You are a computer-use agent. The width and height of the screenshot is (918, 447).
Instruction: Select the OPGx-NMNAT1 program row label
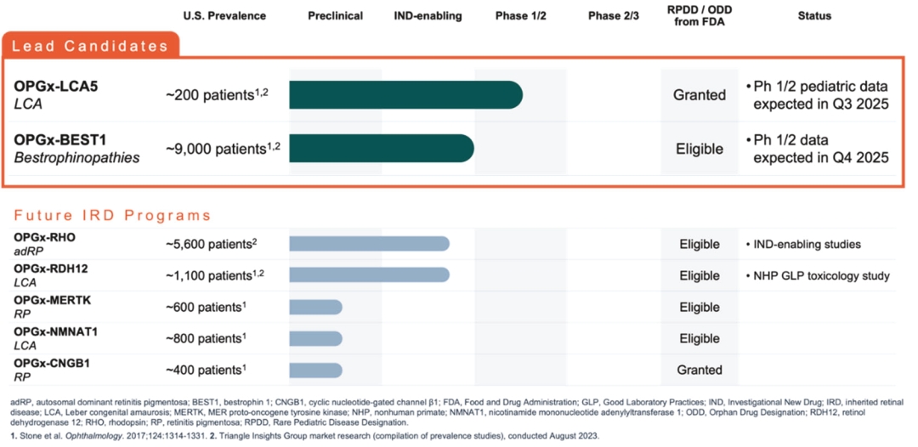click(55, 331)
